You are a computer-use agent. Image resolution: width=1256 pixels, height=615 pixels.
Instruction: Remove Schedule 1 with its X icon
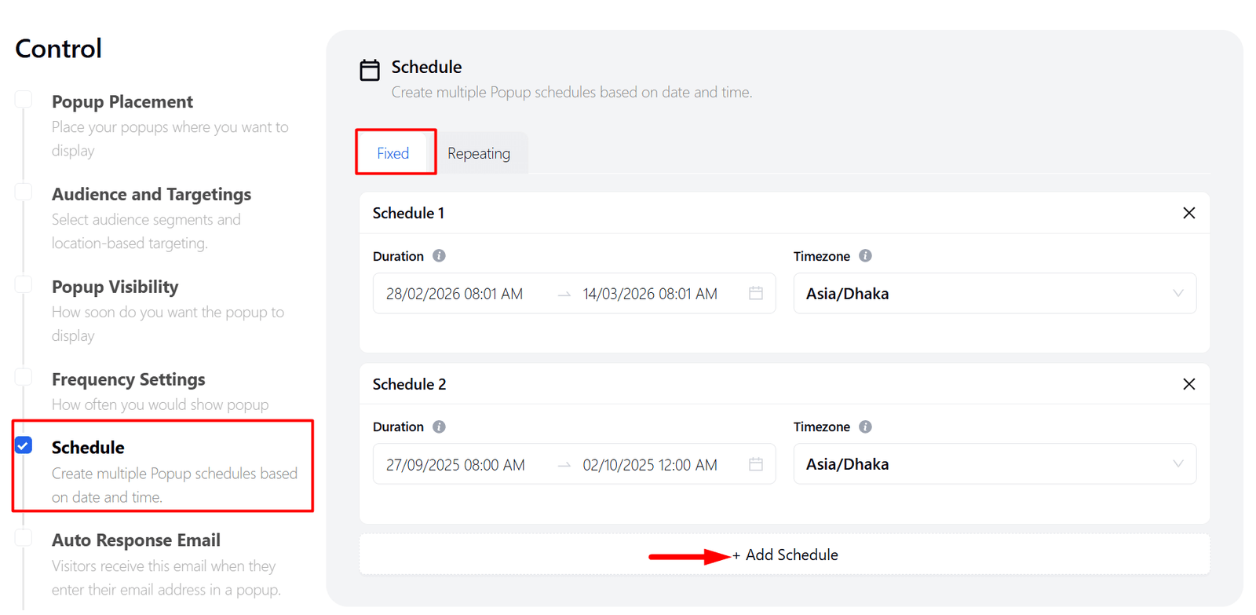[x=1188, y=213]
